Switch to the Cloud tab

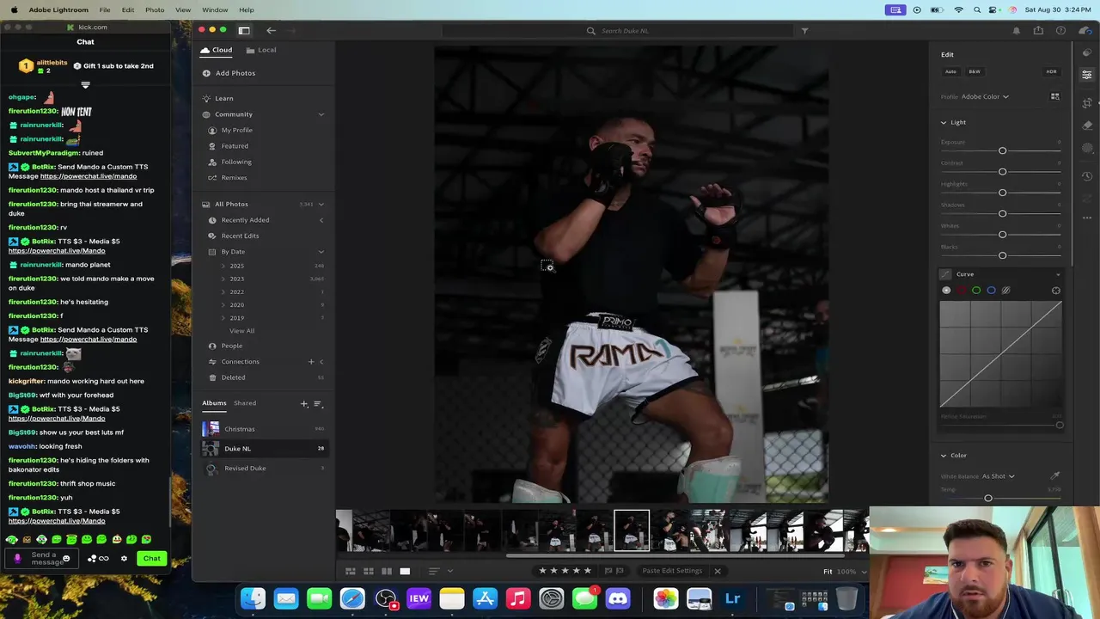pyautogui.click(x=217, y=50)
